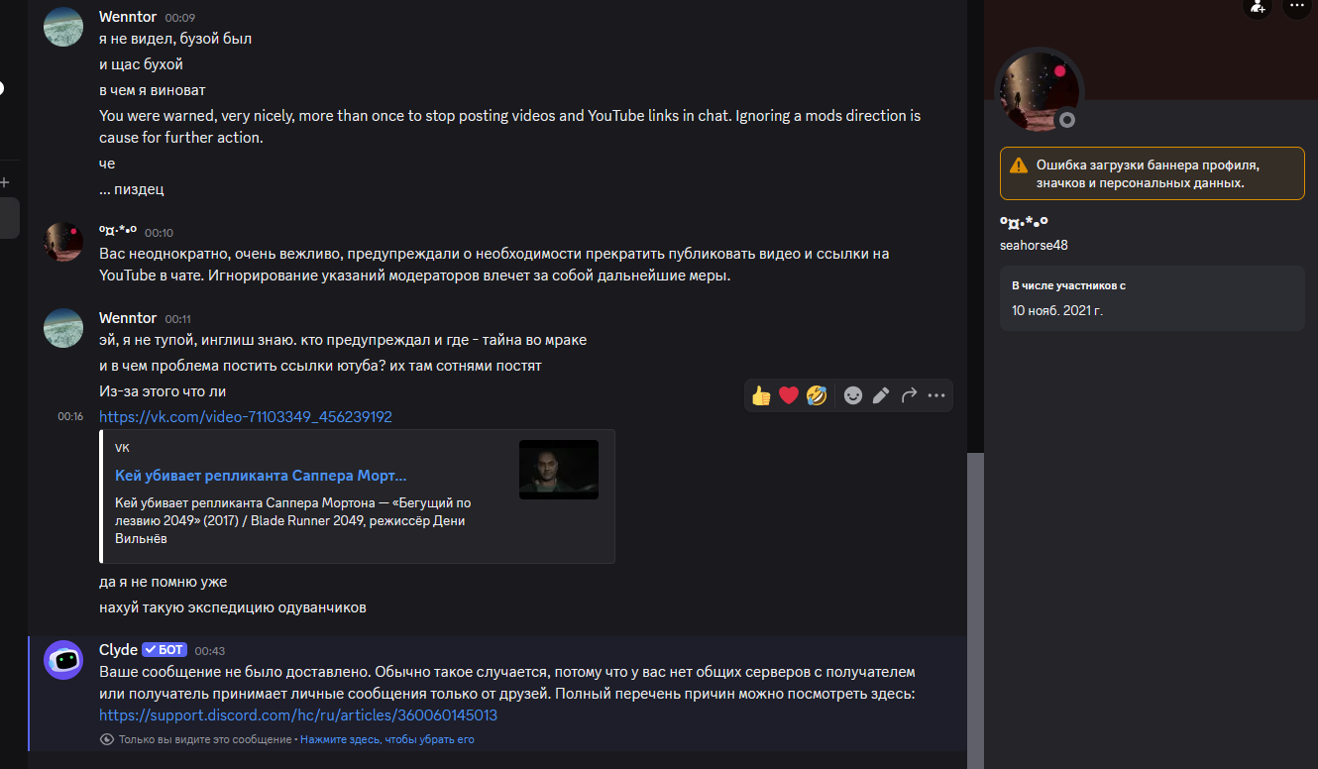React with the thumbs up emoji

click(x=761, y=396)
